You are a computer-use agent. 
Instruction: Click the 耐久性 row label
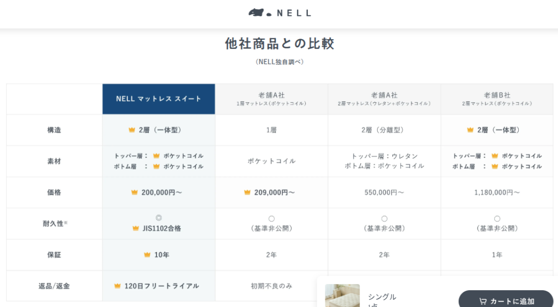point(54,223)
